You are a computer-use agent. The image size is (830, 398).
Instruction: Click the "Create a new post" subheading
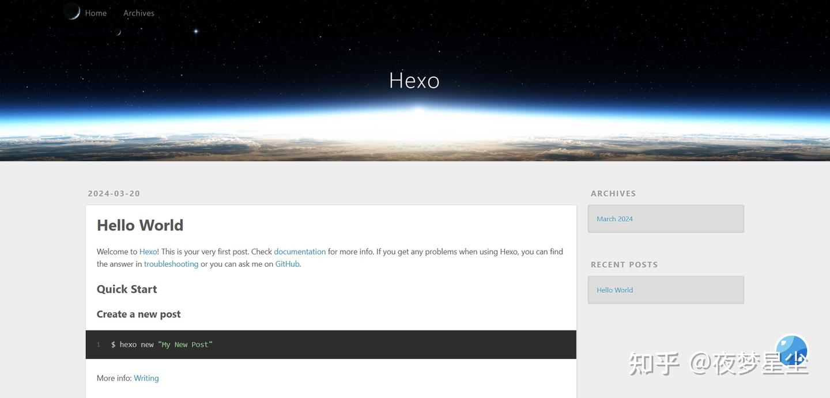pyautogui.click(x=138, y=314)
